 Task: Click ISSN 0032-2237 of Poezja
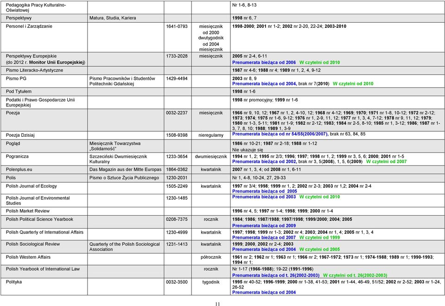coord(177,113)
